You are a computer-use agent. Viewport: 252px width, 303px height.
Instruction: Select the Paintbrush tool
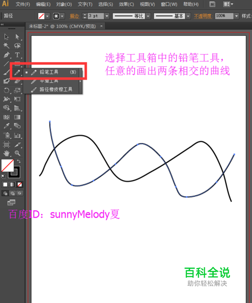[x=7, y=73]
